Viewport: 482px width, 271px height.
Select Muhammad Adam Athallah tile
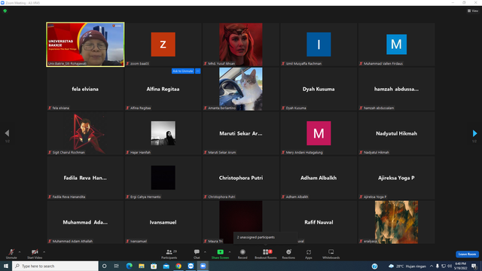click(85, 222)
